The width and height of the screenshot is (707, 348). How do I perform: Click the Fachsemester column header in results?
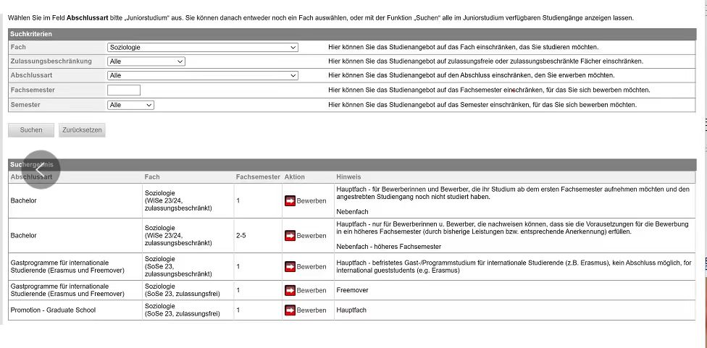pyautogui.click(x=257, y=177)
